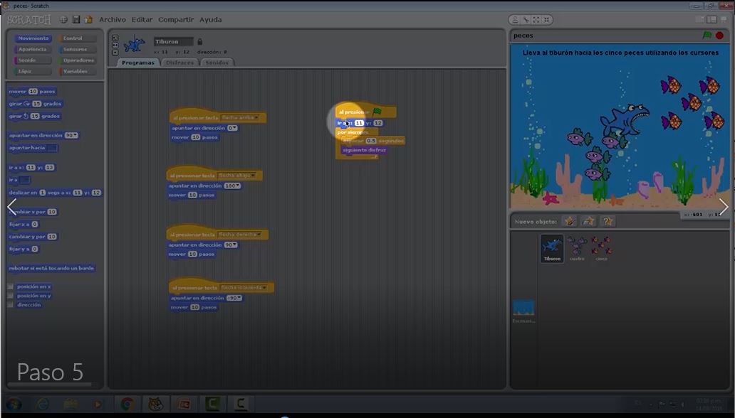
Task: Open palette 'apuntar en dirección' 90 dropdown
Action: (71, 135)
